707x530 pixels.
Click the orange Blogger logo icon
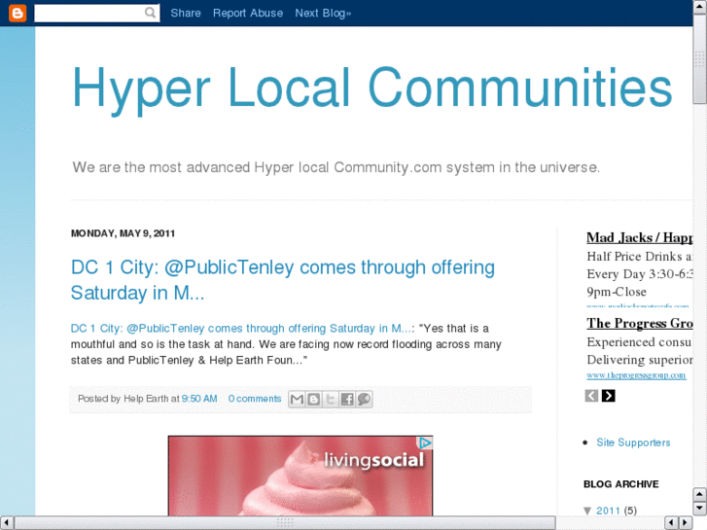coord(18,13)
